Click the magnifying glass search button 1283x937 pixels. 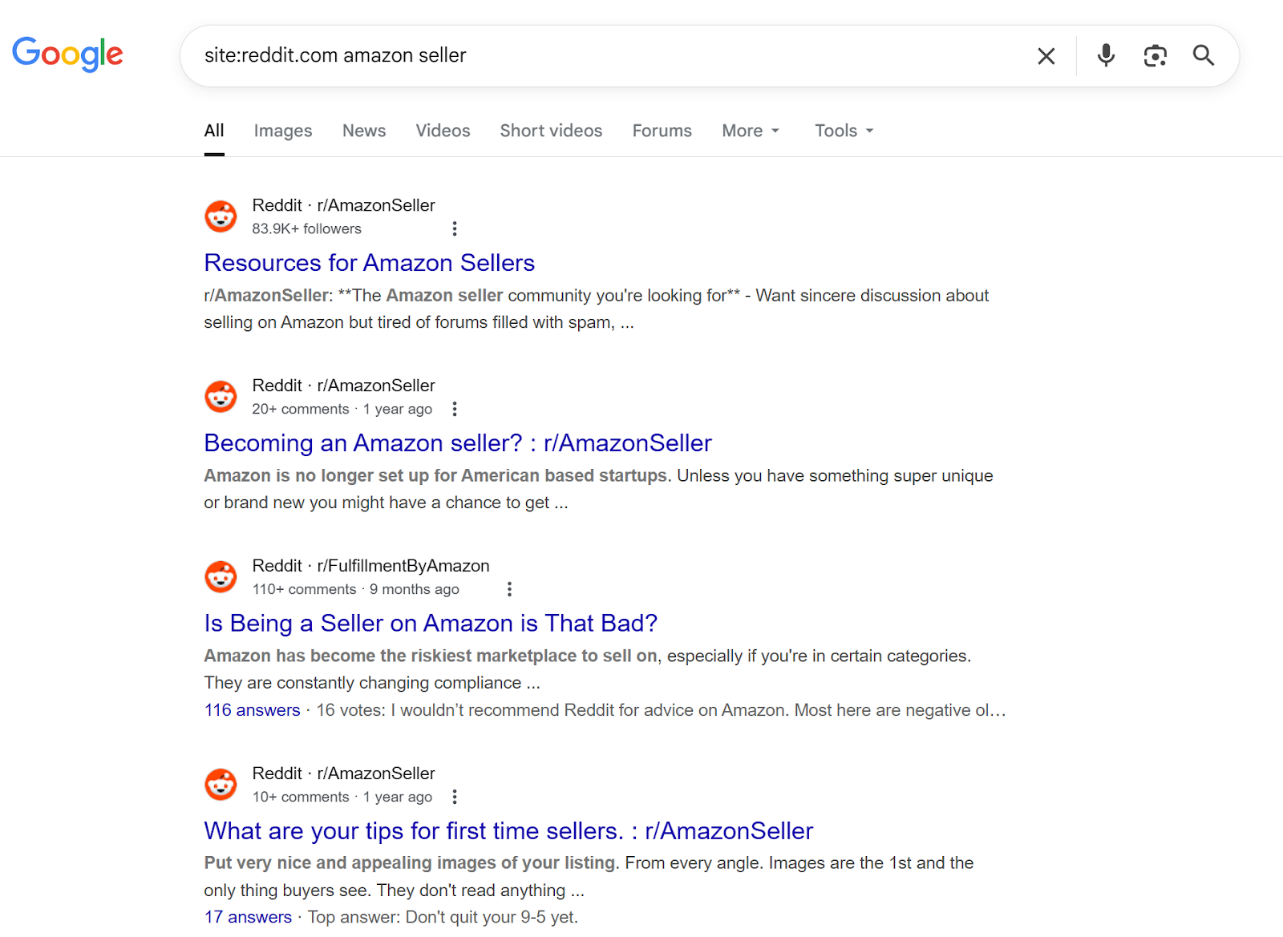click(1203, 55)
